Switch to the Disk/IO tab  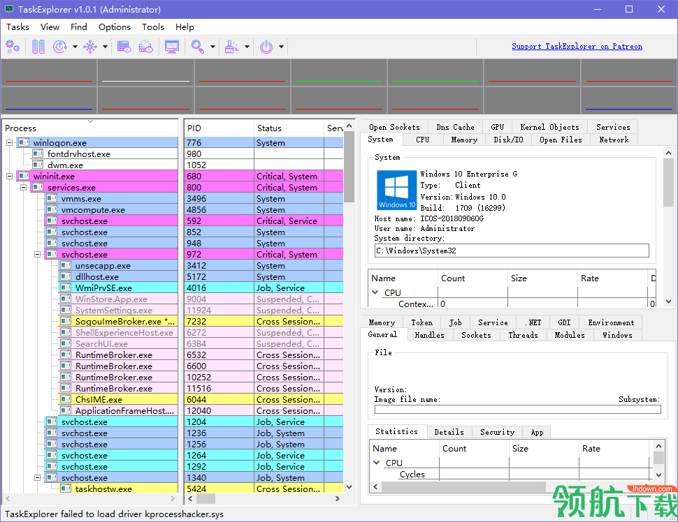tap(508, 140)
